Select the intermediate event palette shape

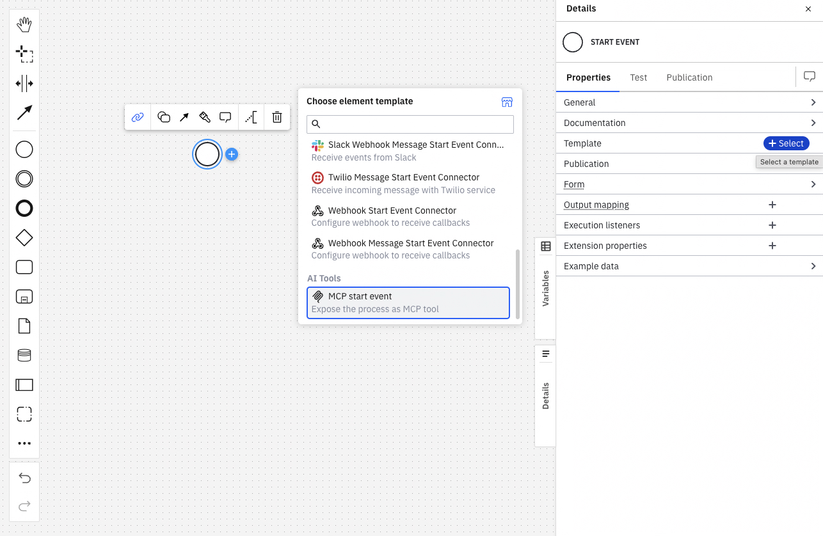(24, 179)
